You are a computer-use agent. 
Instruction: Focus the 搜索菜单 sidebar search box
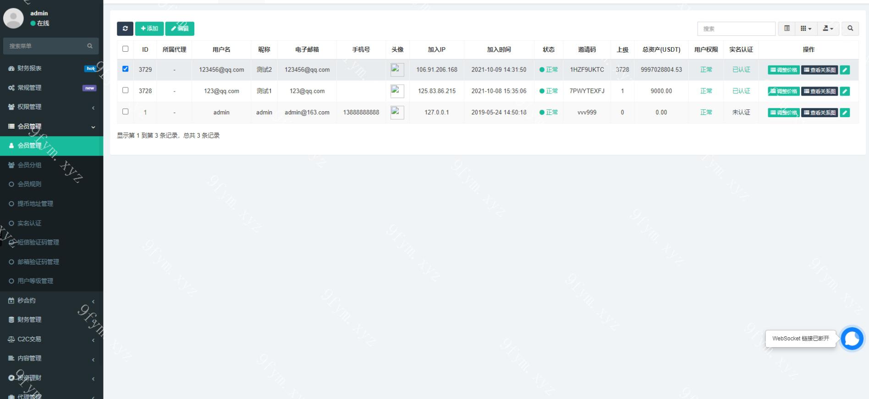[44, 46]
